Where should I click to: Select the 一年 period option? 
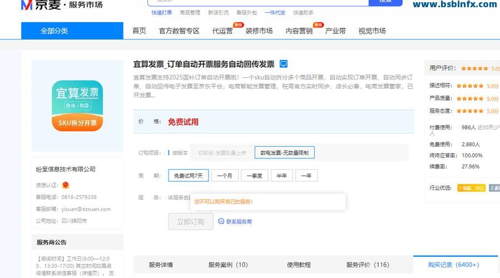coord(306,176)
